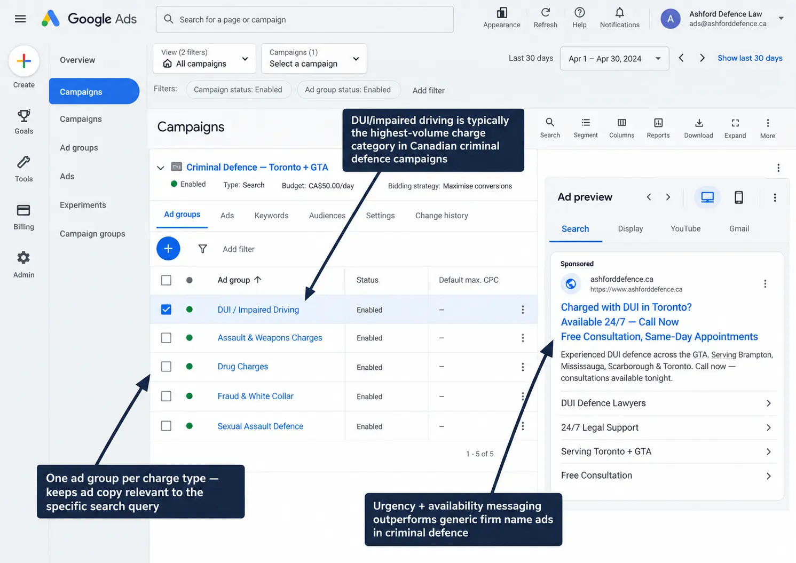
Task: Open Experiments in the left navigation
Action: tap(83, 205)
